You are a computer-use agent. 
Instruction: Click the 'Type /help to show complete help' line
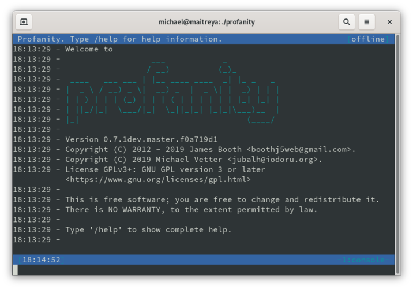coord(148,229)
